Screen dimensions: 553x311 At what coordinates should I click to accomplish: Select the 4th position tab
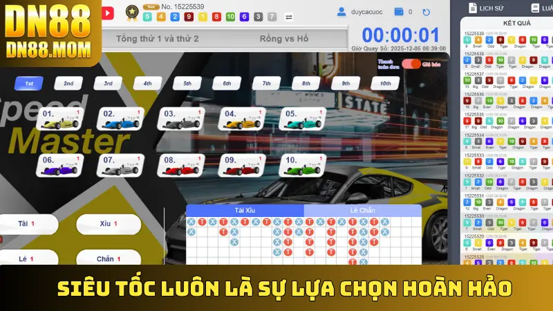[147, 84]
